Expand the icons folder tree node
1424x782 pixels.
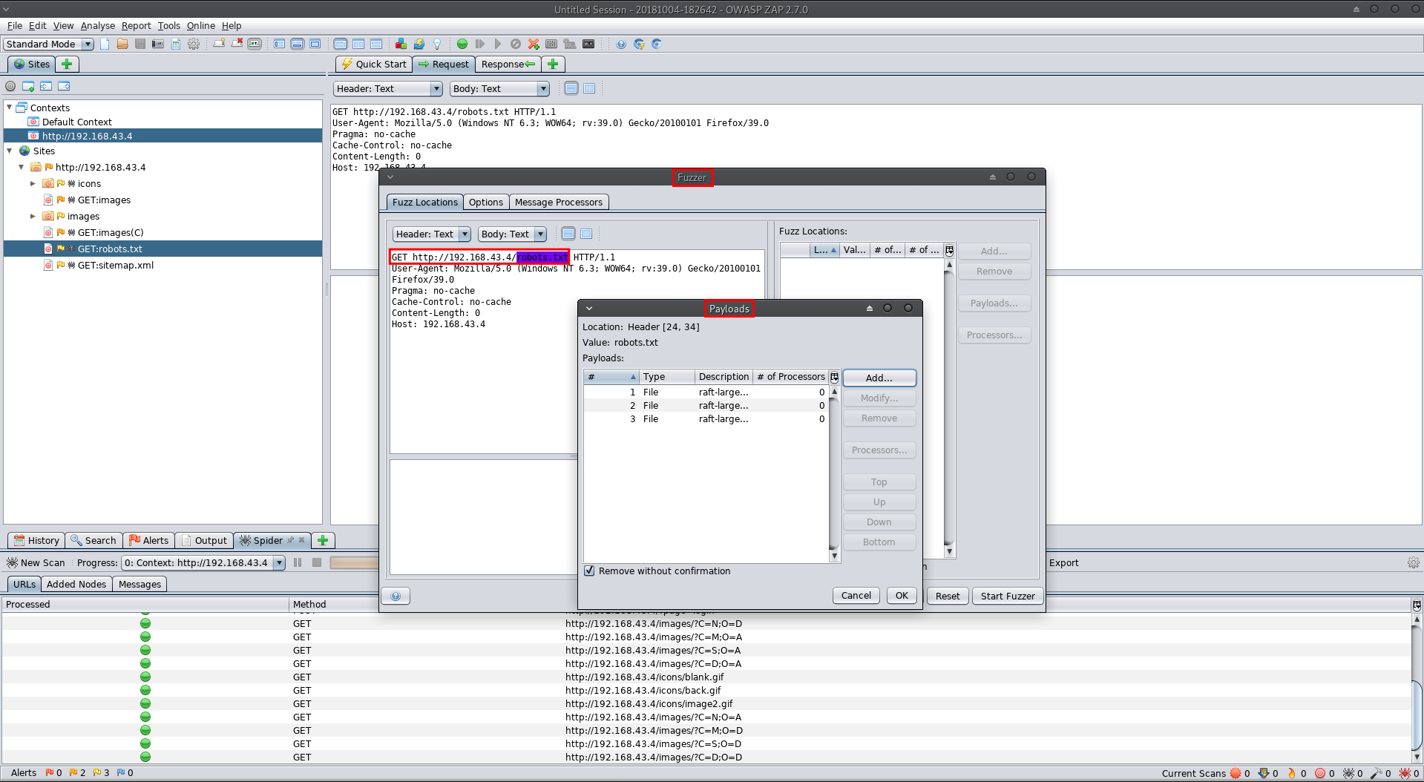33,183
